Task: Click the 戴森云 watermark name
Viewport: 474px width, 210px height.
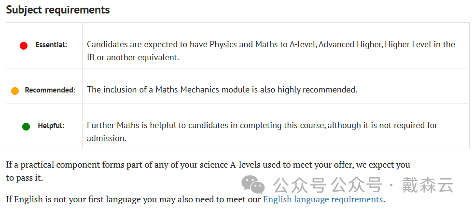Action: [428, 184]
